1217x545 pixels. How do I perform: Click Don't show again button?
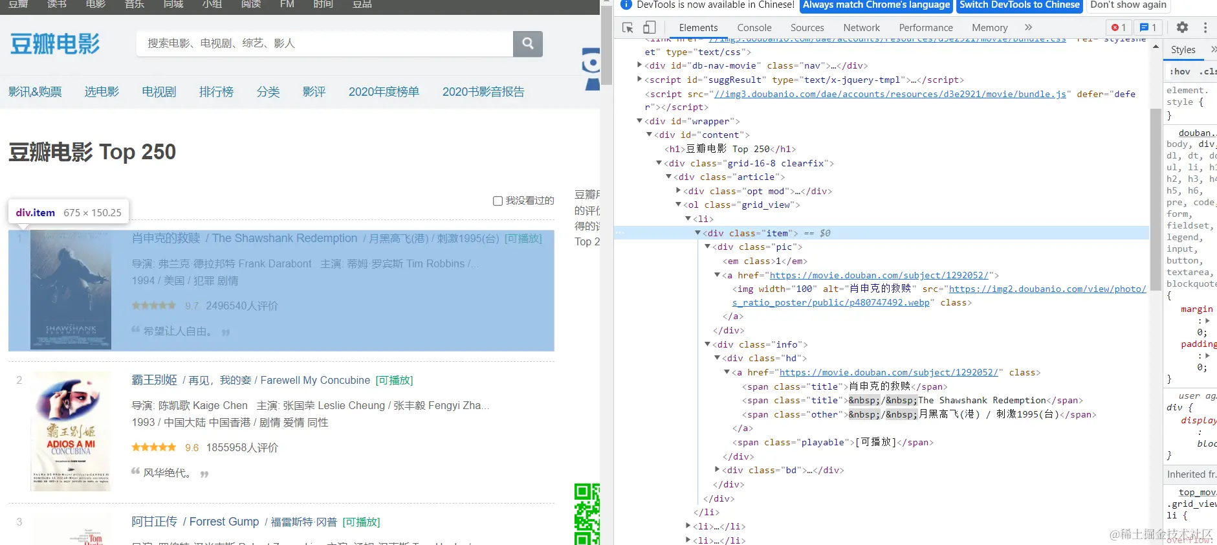tap(1128, 5)
